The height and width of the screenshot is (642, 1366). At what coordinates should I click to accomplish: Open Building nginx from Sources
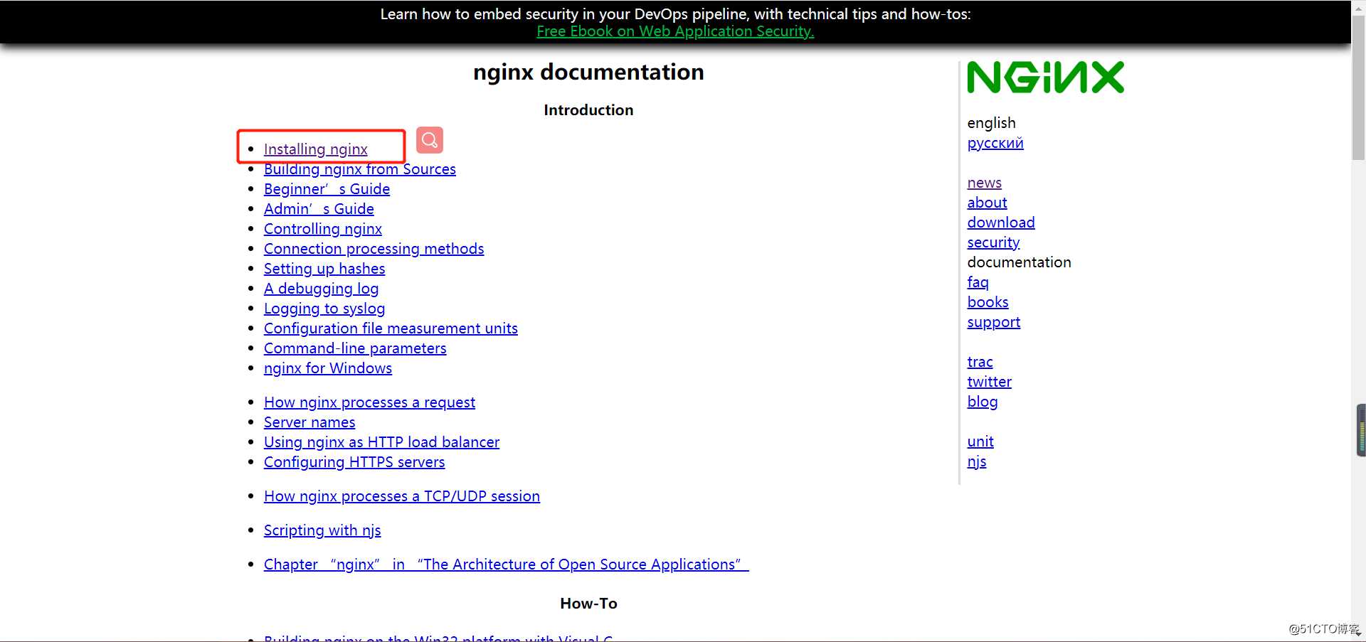click(x=359, y=169)
